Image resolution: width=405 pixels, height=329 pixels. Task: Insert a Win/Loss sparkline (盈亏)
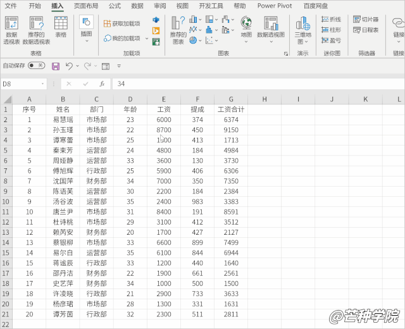(x=332, y=40)
